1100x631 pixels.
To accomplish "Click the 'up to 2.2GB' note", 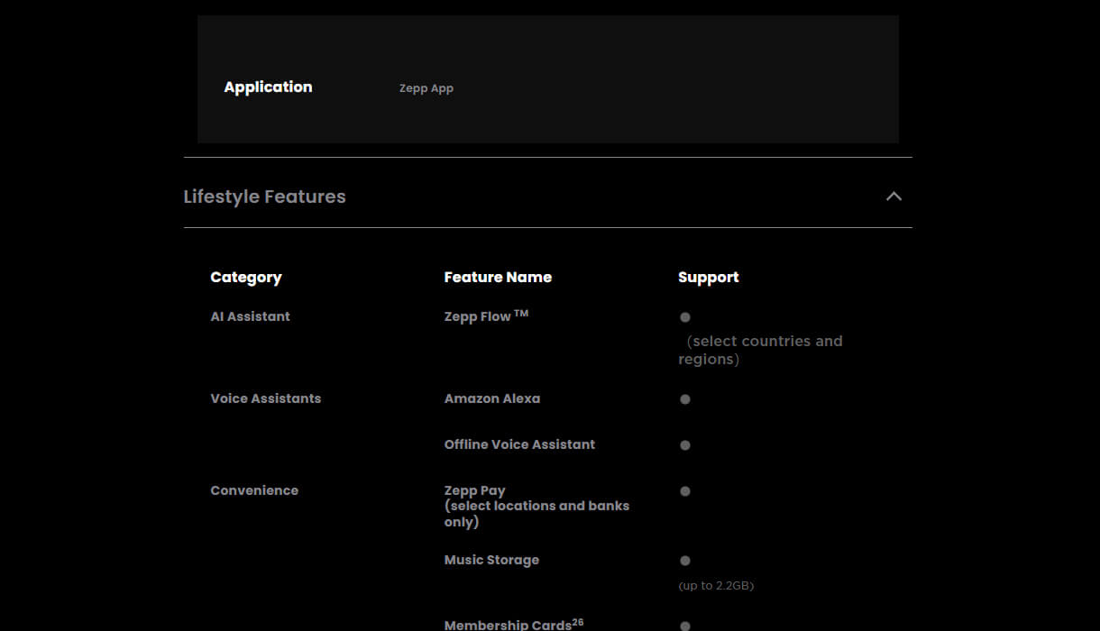I will (x=716, y=586).
